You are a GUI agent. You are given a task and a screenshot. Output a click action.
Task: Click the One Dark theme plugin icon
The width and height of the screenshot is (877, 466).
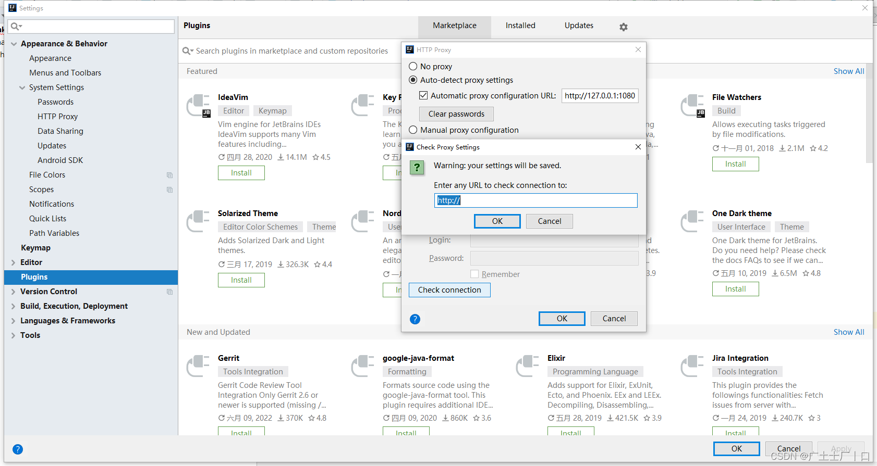693,221
